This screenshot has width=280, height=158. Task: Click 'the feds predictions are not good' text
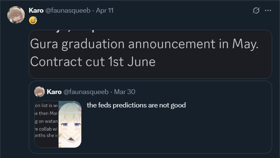[x=136, y=105]
